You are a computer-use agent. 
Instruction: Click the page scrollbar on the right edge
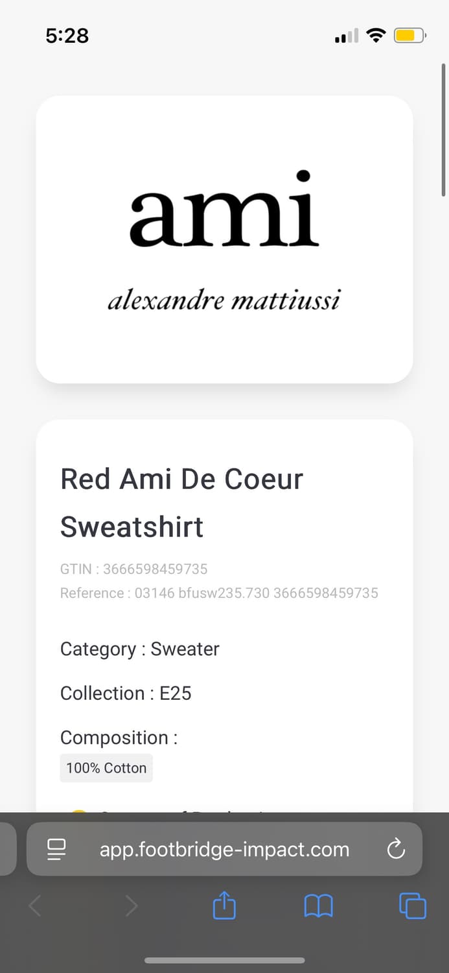pos(443,130)
